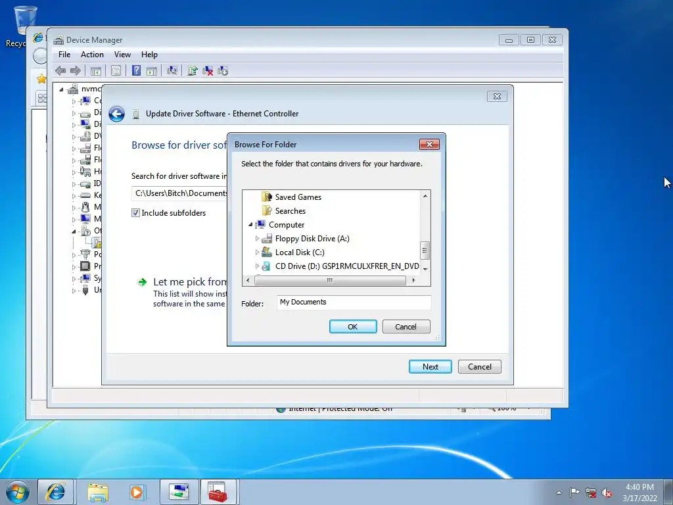Click Scan for hardware changes toolbar icon
Image resolution: width=673 pixels, height=505 pixels.
point(172,70)
